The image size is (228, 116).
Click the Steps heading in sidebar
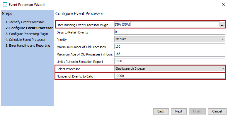click(7, 14)
